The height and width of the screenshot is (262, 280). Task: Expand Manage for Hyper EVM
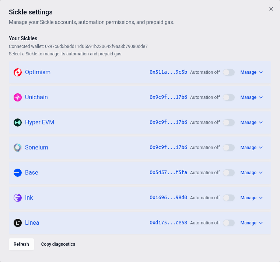(252, 123)
